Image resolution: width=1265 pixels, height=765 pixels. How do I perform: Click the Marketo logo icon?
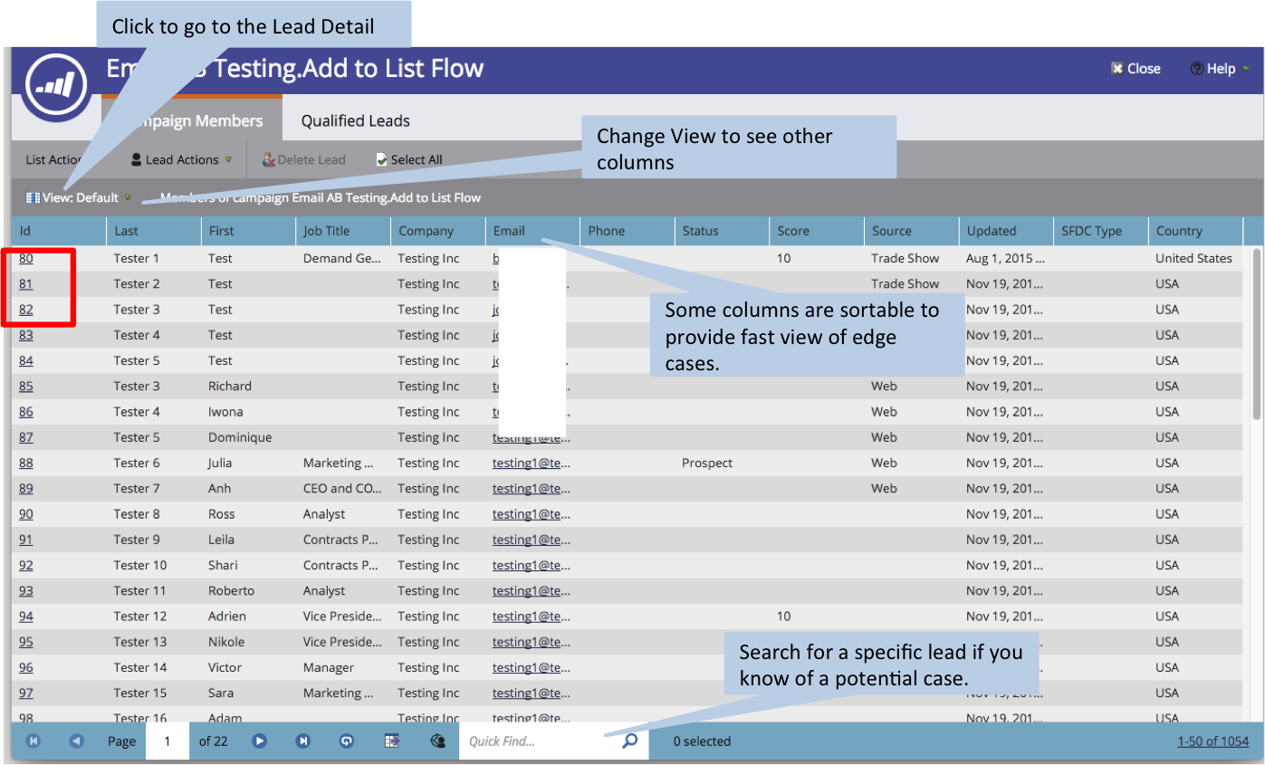[56, 87]
